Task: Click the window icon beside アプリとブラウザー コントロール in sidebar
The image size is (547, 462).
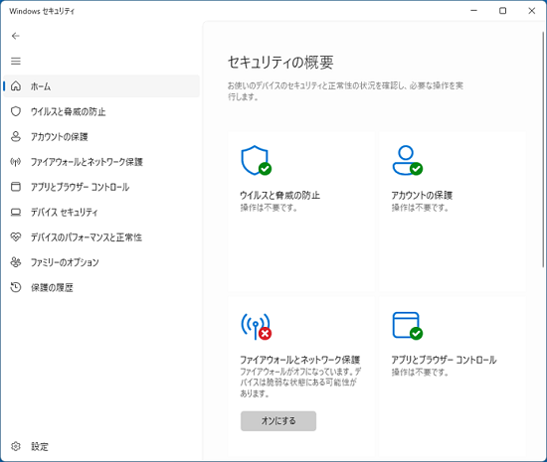Action: pos(16,187)
